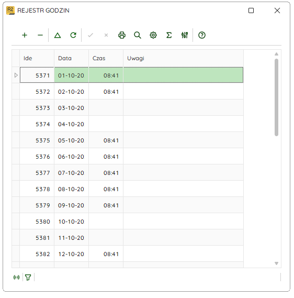Click the vertical scrollbar thumb
Viewport: 294px width, 298px height.
pyautogui.click(x=276, y=97)
